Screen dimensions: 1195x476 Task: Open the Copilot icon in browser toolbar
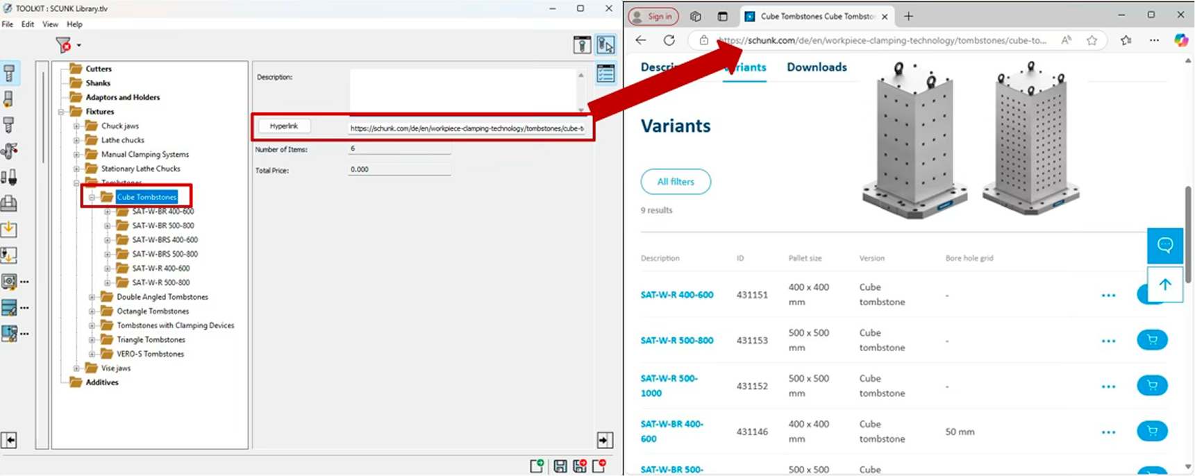pyautogui.click(x=1181, y=40)
